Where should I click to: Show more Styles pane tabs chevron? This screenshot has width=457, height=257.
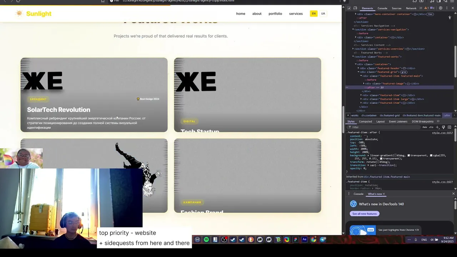[x=438, y=121]
